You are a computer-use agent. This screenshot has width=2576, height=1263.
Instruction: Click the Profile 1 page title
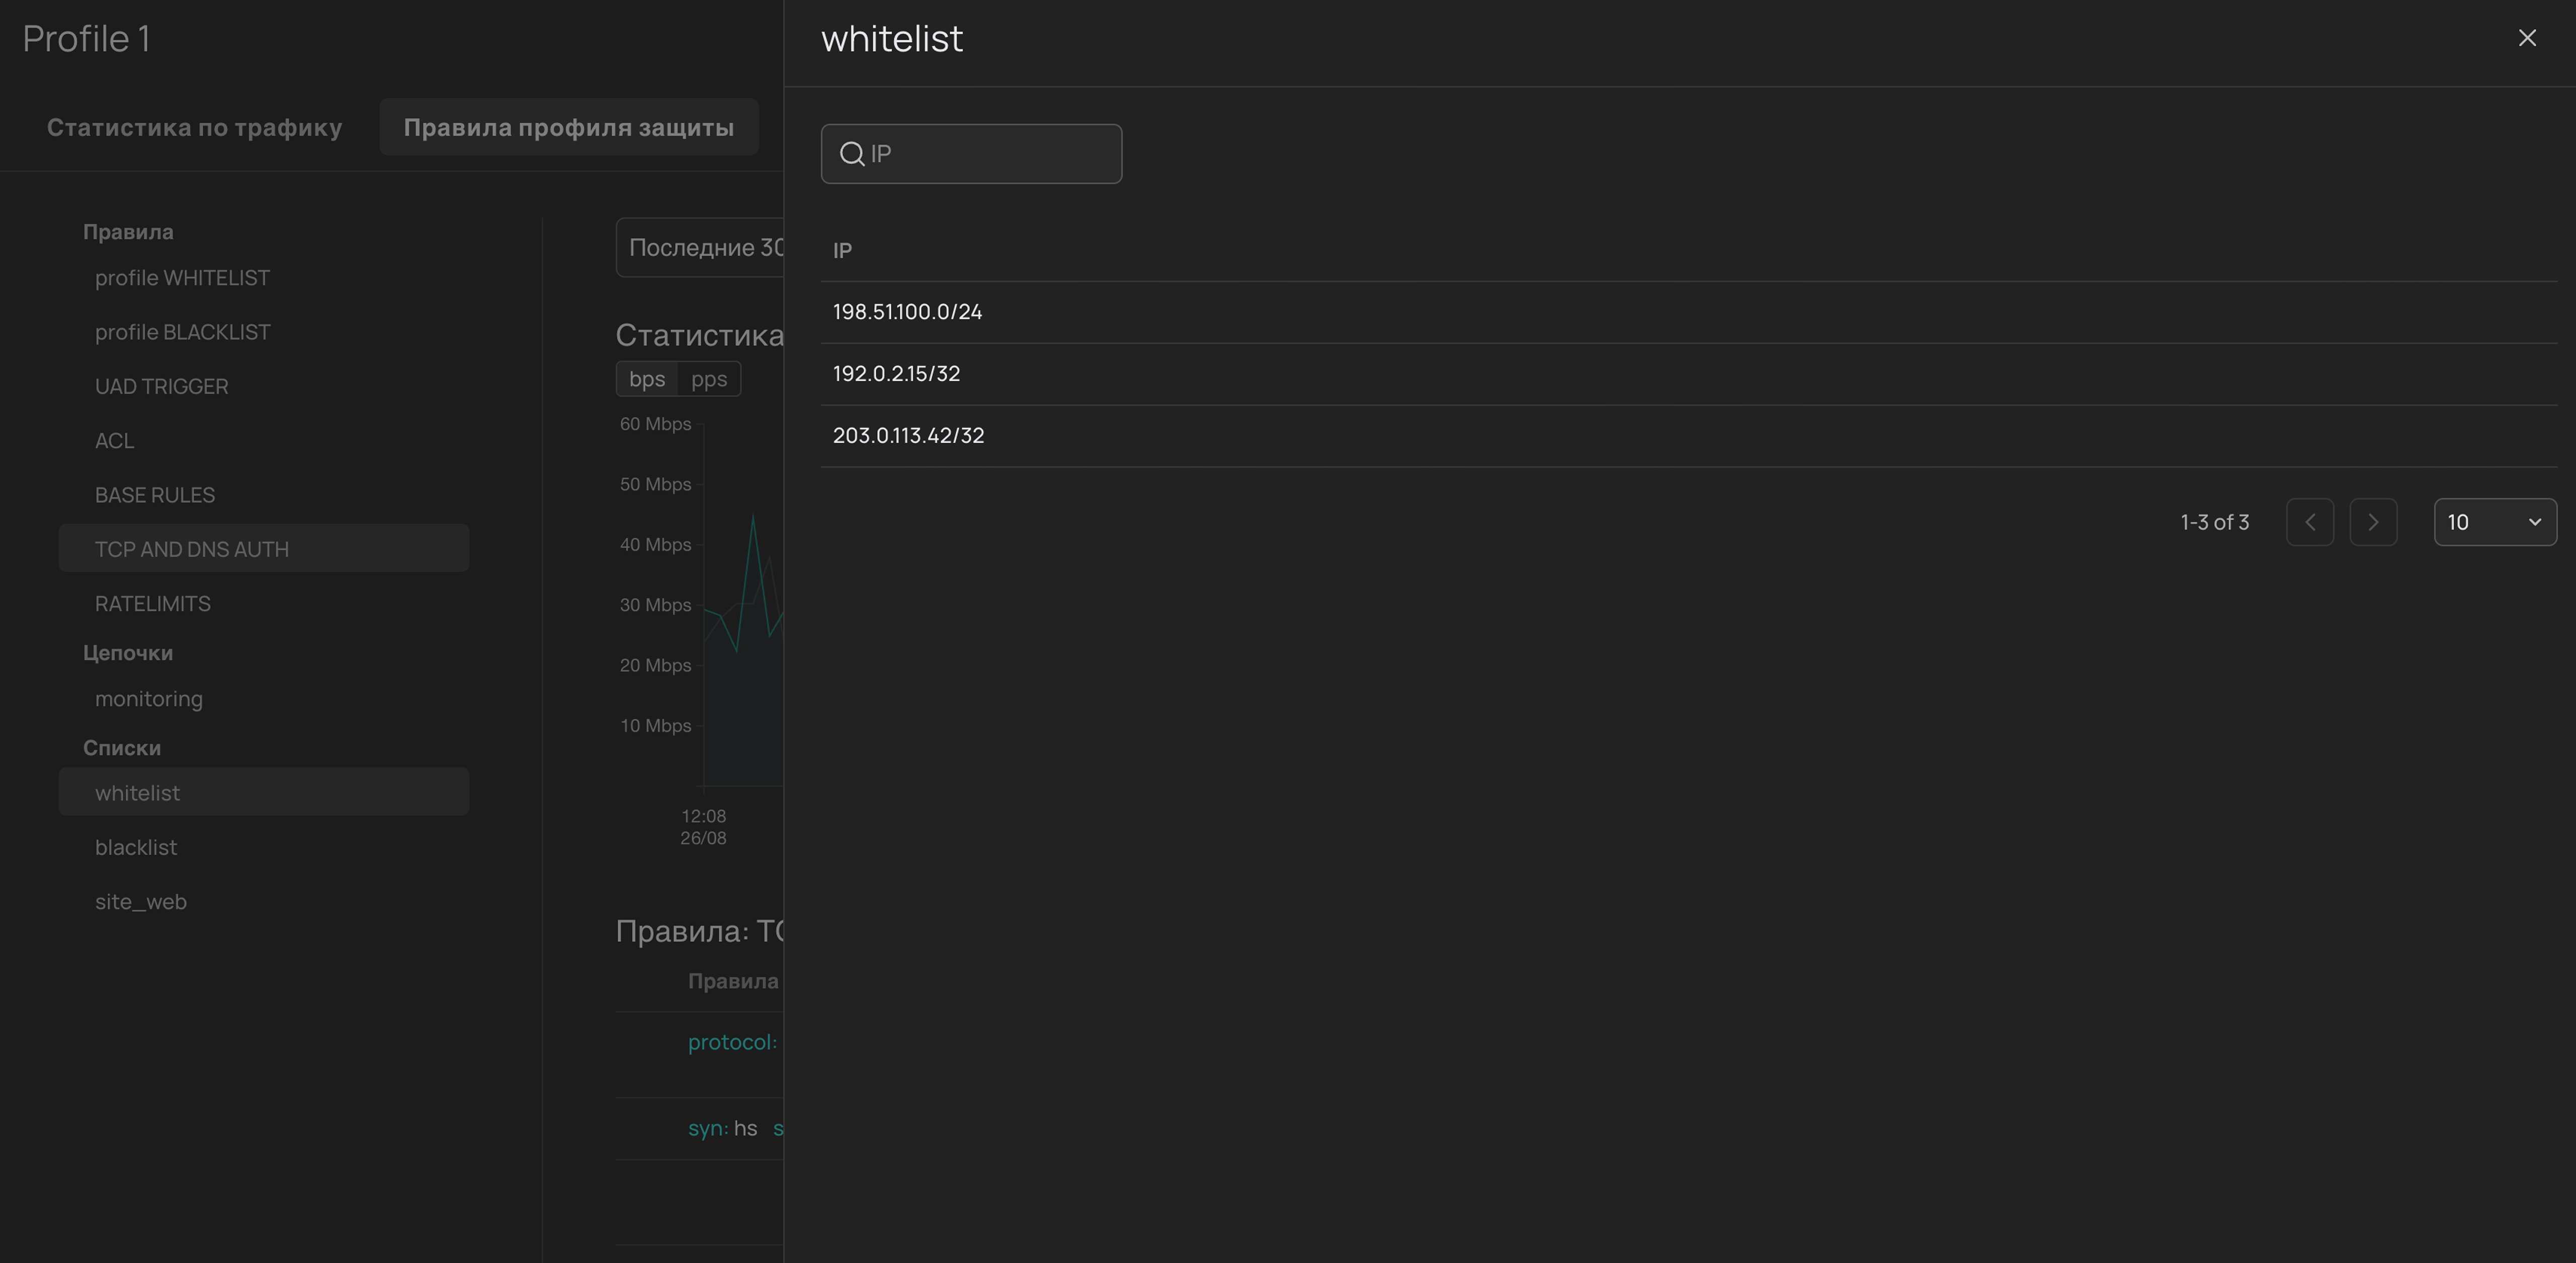point(86,39)
